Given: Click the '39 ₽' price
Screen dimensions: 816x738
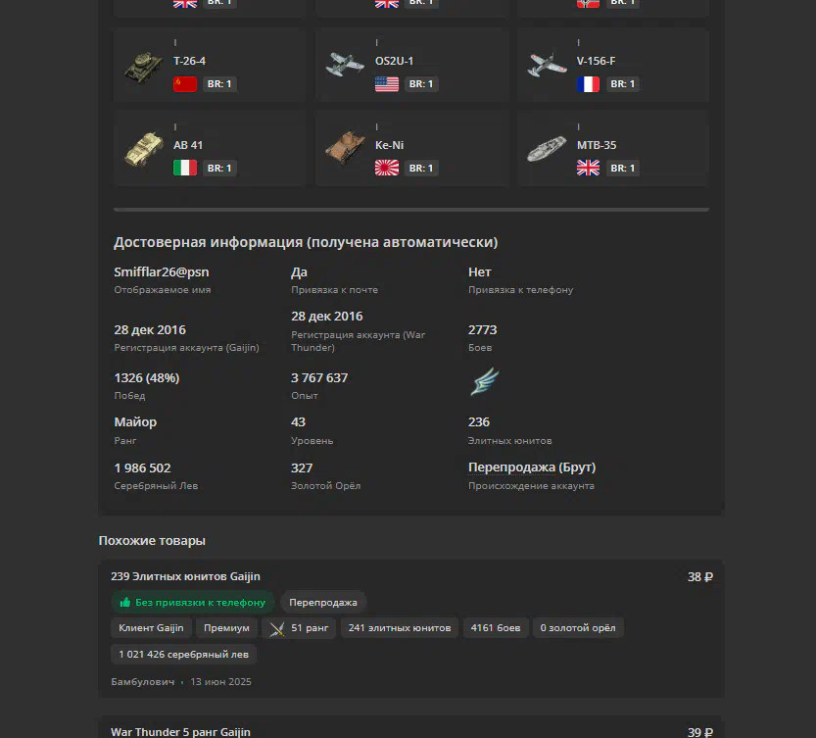Looking at the screenshot, I should (x=700, y=732).
